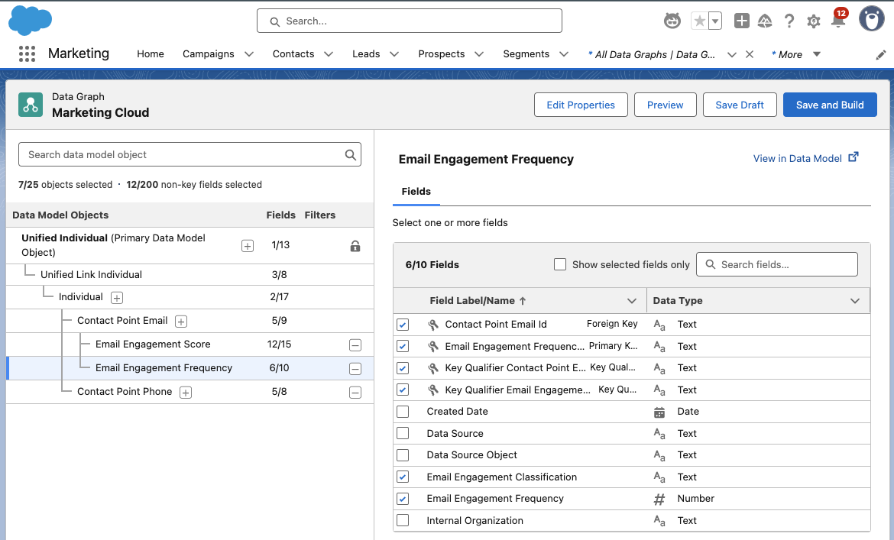This screenshot has width=894, height=540.
Task: Click the pencil icon to edit navigation
Action: click(881, 55)
